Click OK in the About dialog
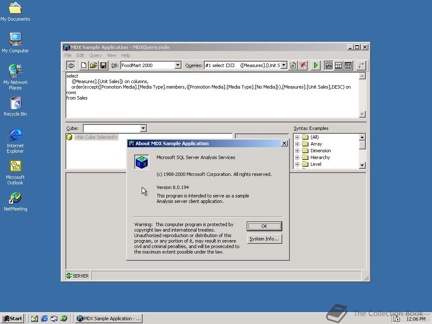This screenshot has height=324, width=432. [x=264, y=226]
